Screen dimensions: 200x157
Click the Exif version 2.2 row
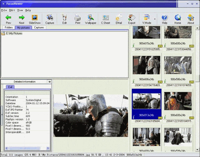[x=27, y=113]
